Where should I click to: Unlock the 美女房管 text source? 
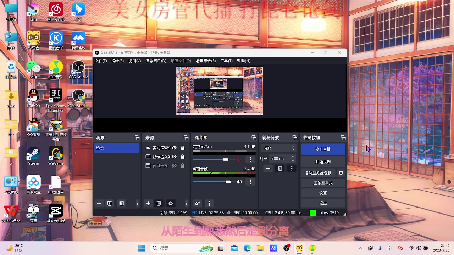(x=182, y=148)
